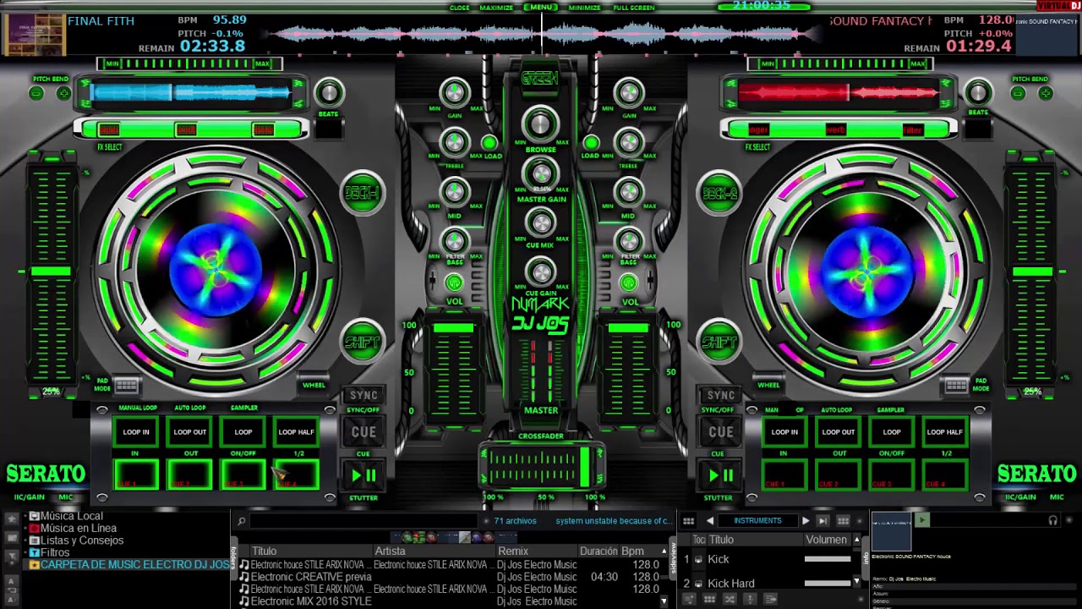Click the left deck pitch fader handle
This screenshot has width=1082, height=609.
pyautogui.click(x=51, y=272)
